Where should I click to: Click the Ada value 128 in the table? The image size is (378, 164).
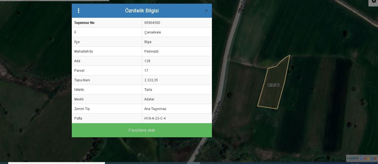point(147,61)
